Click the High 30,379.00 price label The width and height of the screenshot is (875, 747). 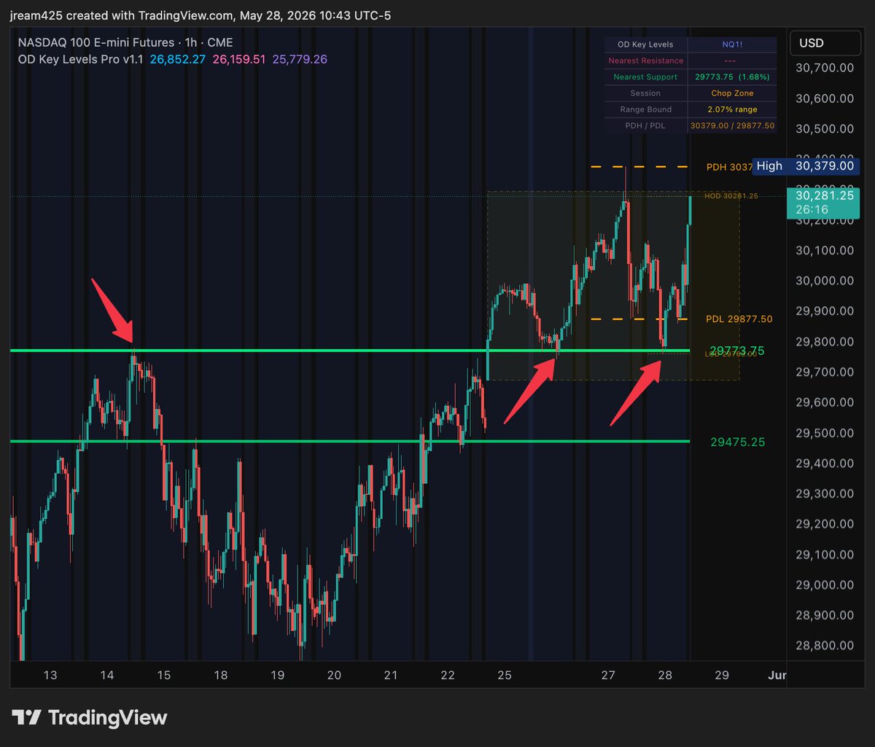tap(805, 166)
